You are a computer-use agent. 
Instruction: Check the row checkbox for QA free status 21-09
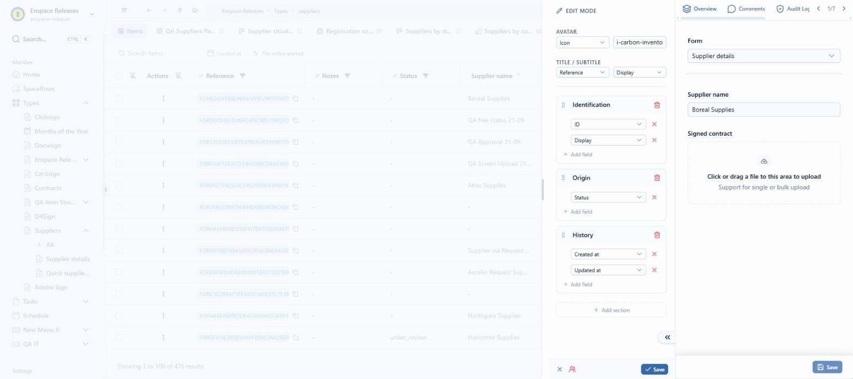[x=119, y=121]
